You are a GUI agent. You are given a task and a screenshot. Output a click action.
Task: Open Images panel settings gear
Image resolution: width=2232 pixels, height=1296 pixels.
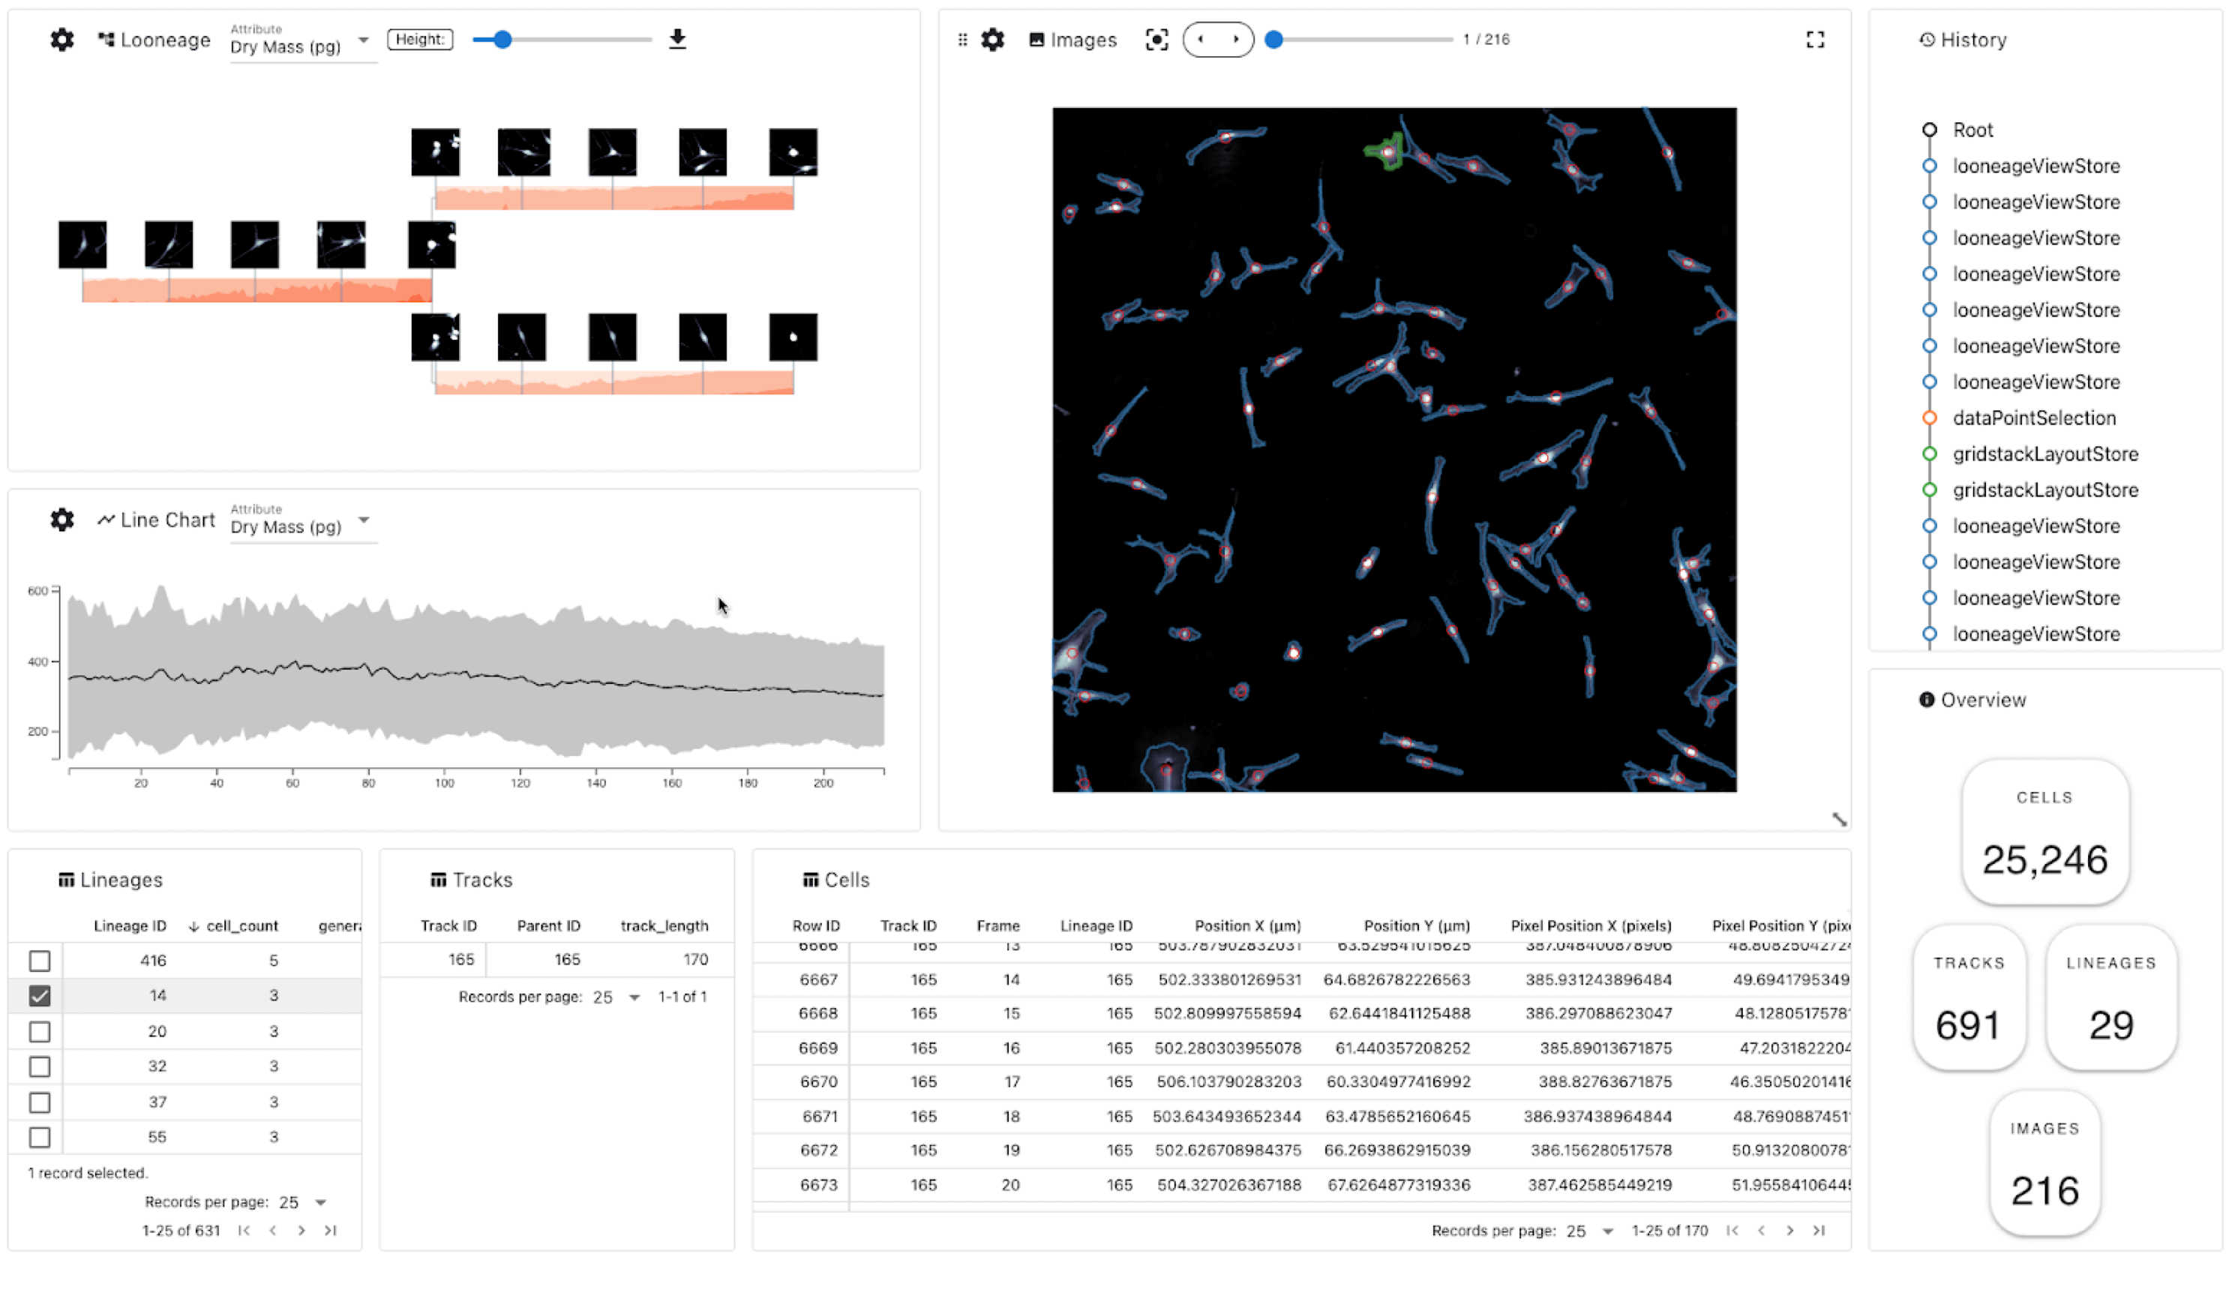(993, 40)
